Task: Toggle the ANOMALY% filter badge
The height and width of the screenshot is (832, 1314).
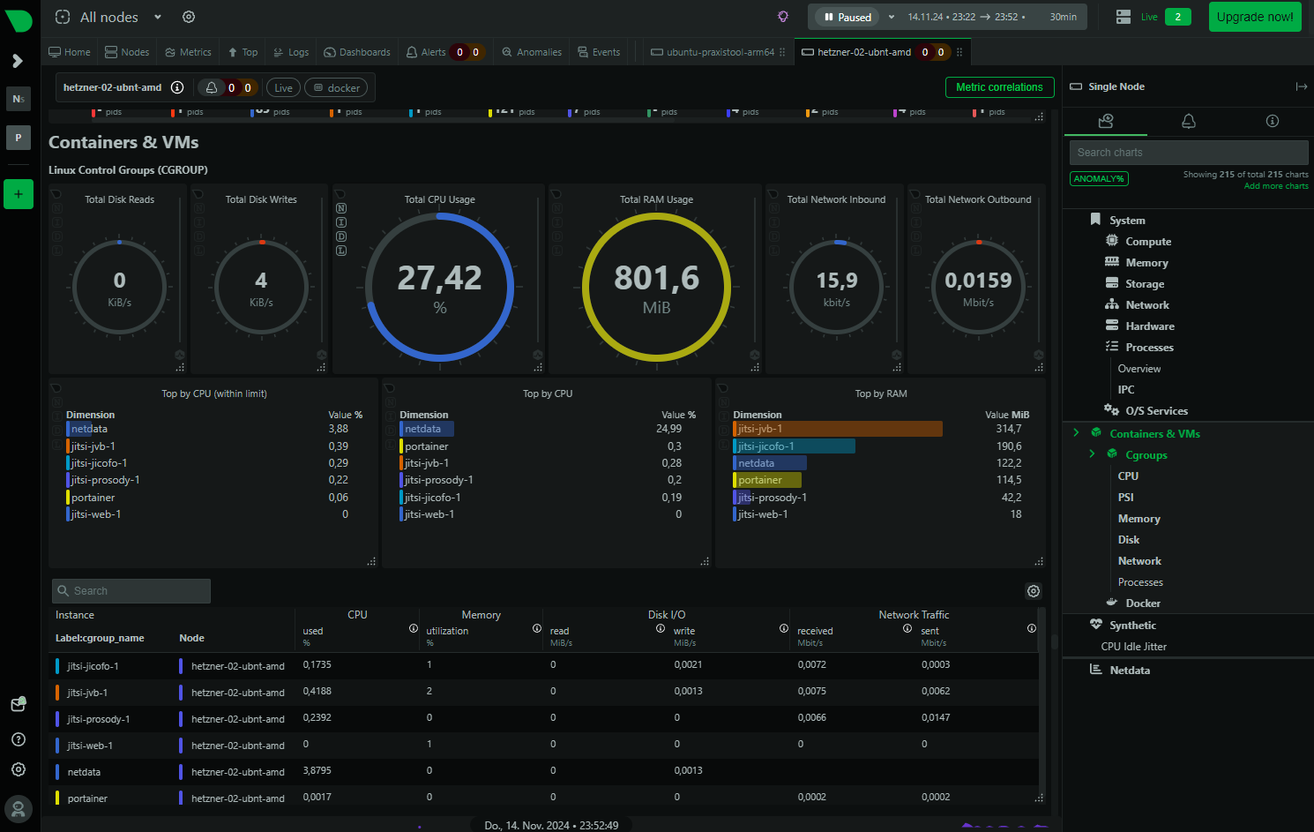Action: click(1099, 179)
